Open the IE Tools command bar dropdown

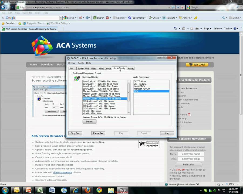[228, 29]
